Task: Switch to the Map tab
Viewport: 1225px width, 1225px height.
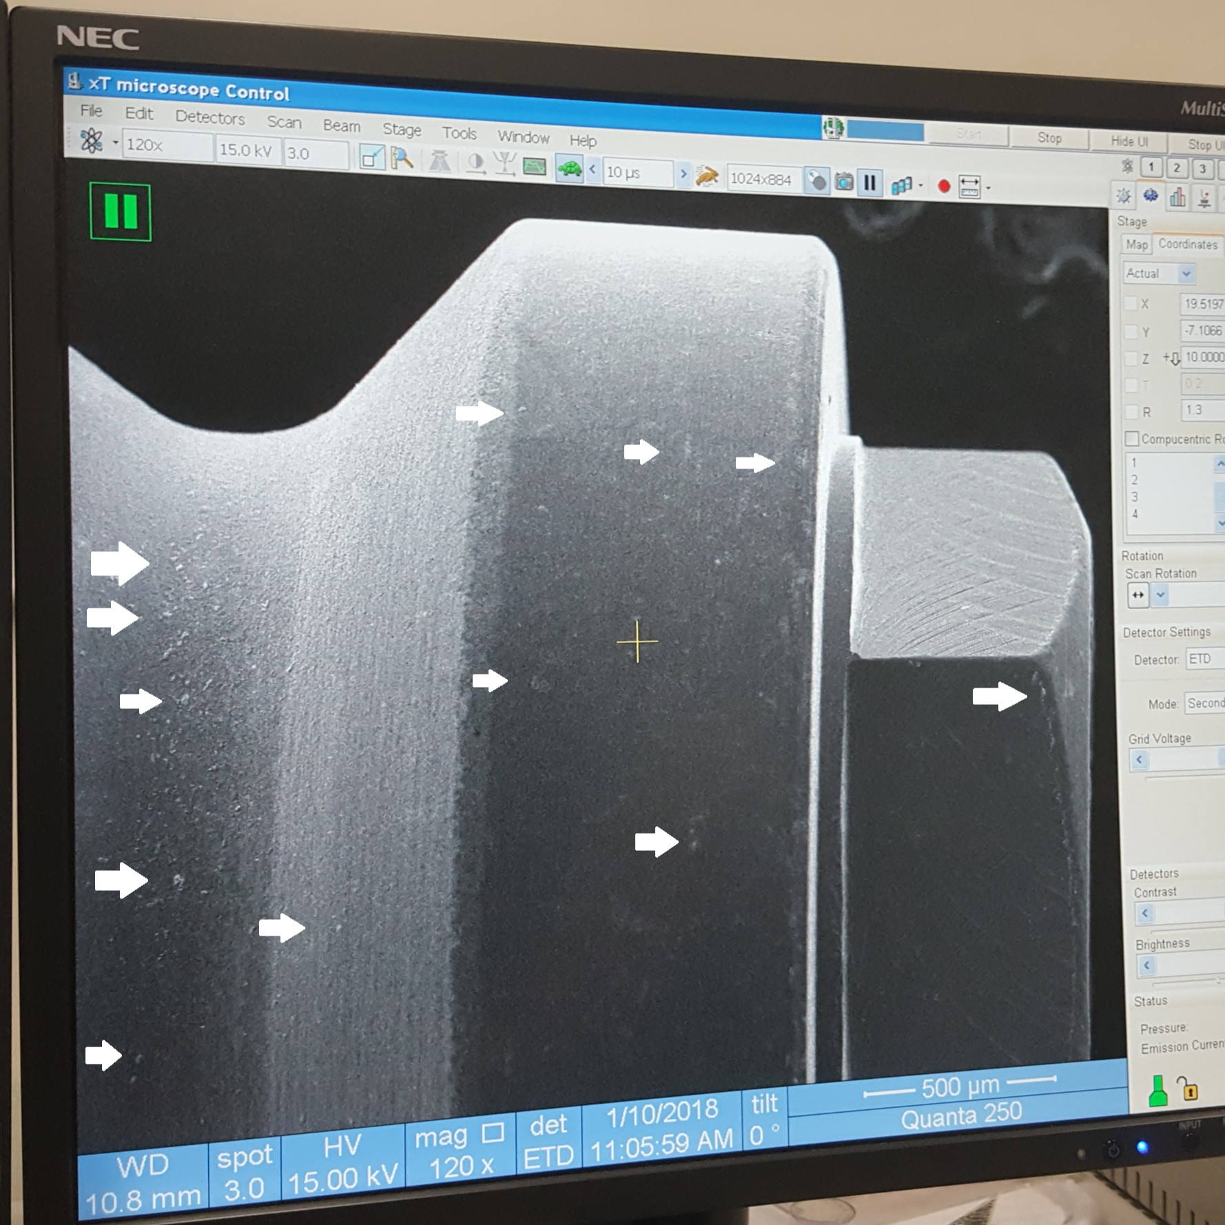Action: [x=1136, y=245]
